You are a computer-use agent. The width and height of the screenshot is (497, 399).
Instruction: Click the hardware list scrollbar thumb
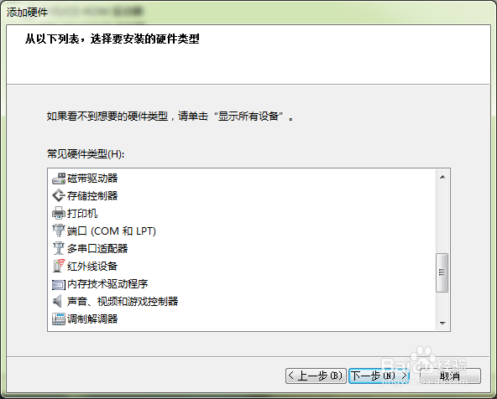(442, 272)
